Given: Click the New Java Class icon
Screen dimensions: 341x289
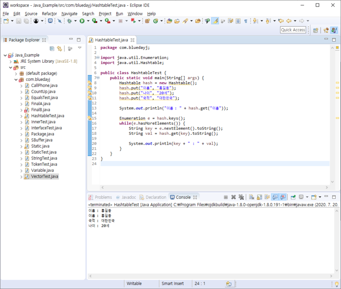Looking at the screenshot, I should [155, 21].
